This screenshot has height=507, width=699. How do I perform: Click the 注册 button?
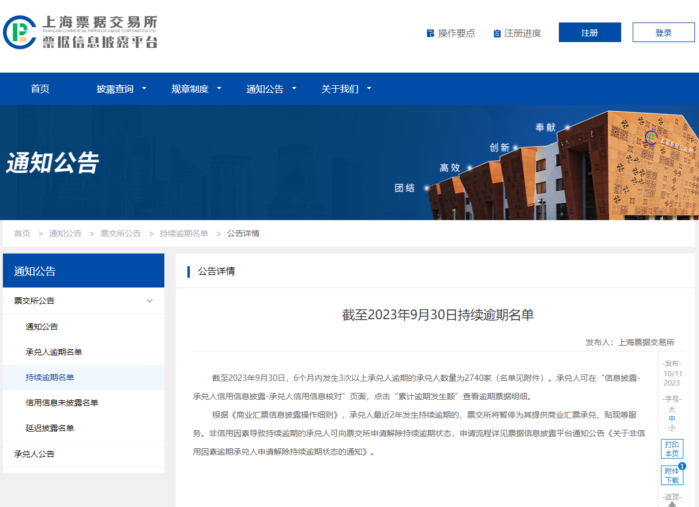tap(589, 33)
